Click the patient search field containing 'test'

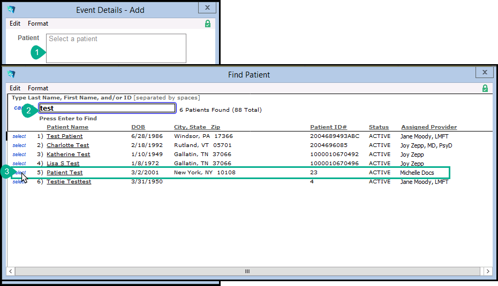tap(107, 109)
